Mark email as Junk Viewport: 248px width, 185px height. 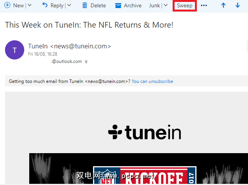[154, 5]
